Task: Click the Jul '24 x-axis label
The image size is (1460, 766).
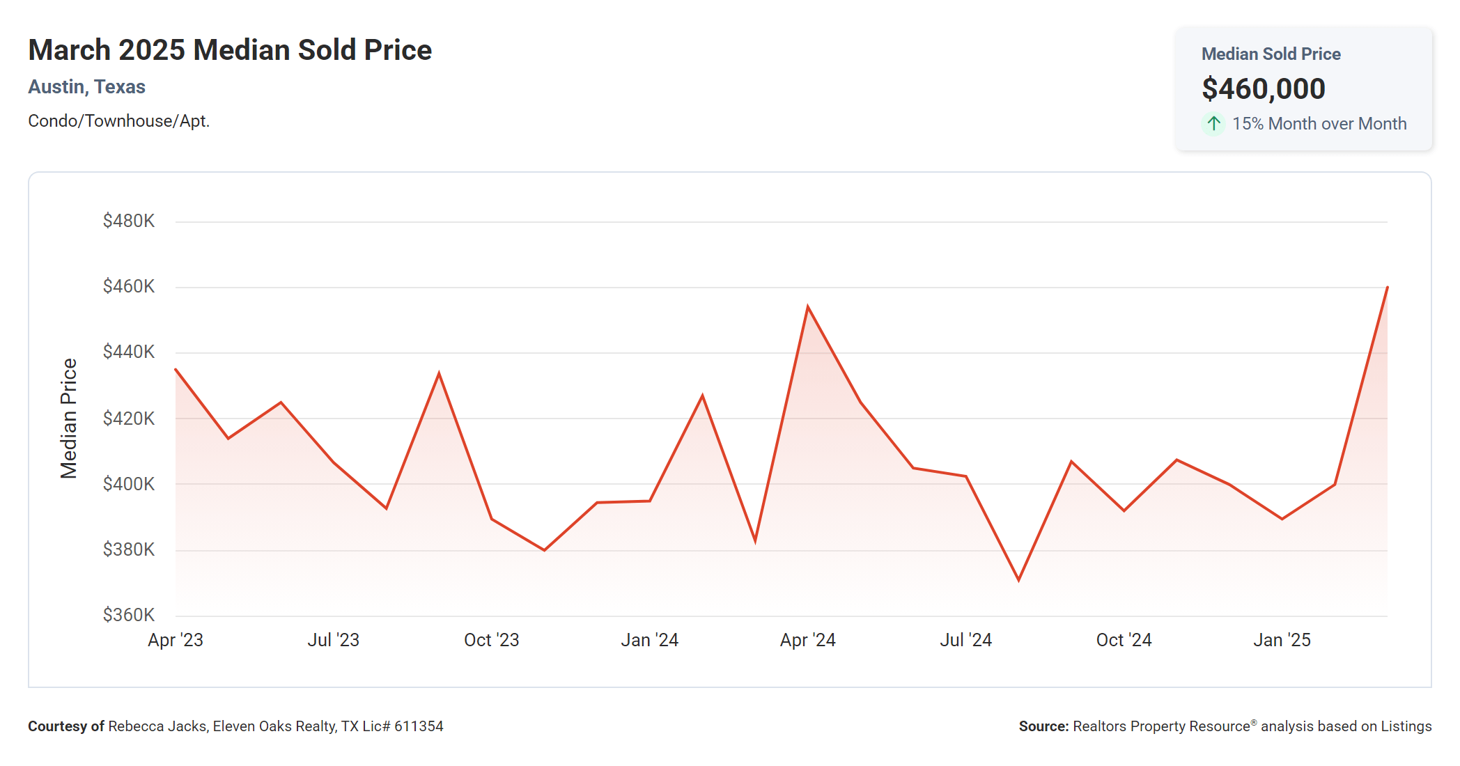Action: [x=965, y=640]
